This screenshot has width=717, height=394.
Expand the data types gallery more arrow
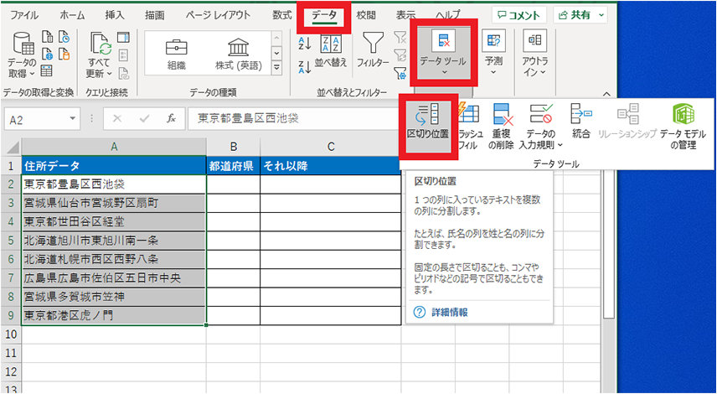point(276,69)
